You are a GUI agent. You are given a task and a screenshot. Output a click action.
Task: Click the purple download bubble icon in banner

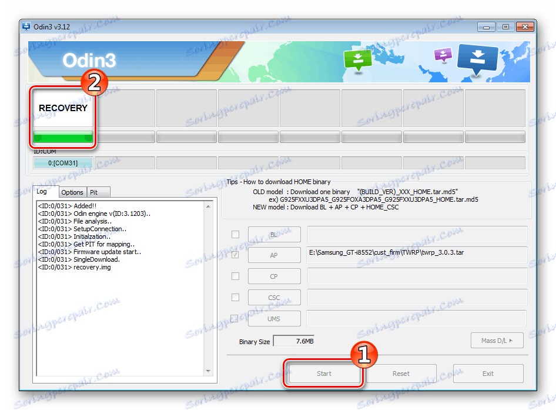pyautogui.click(x=443, y=55)
